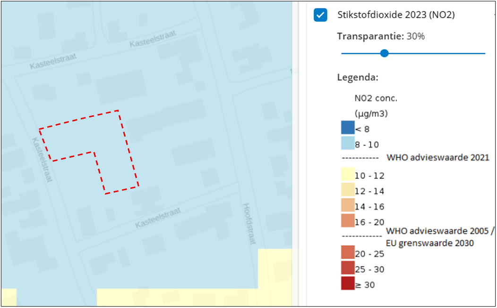
Task: Click the 'Legenda:' heading
Action: (358, 77)
